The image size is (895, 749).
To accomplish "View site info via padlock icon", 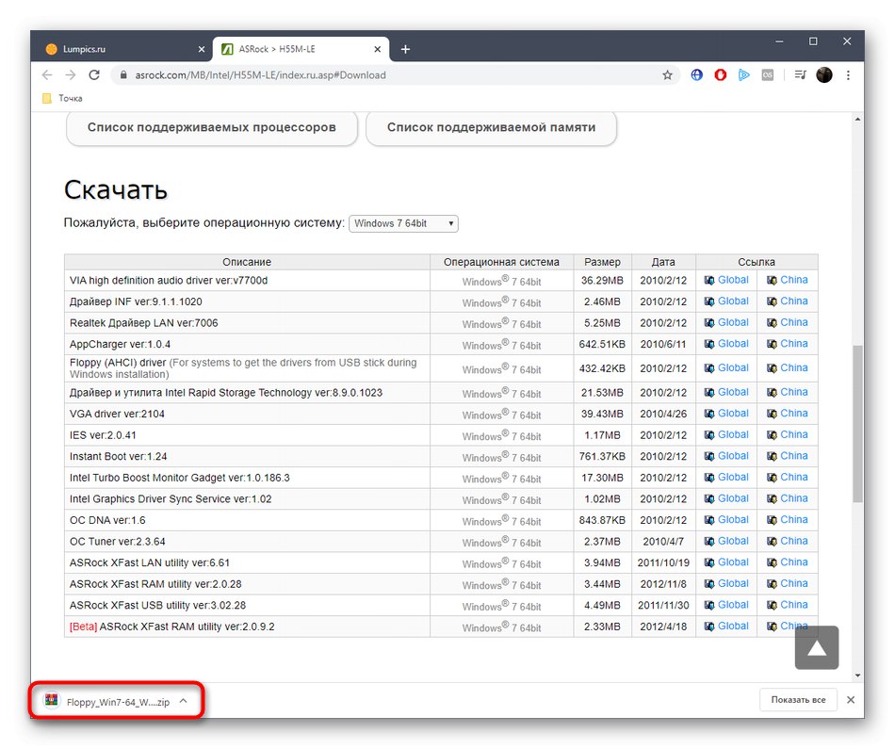I will click(x=123, y=74).
